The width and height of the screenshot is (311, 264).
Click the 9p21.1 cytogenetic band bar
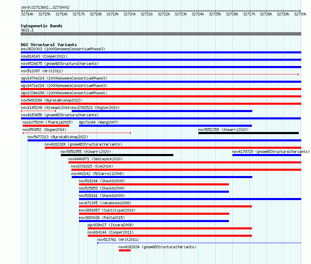tap(161, 34)
